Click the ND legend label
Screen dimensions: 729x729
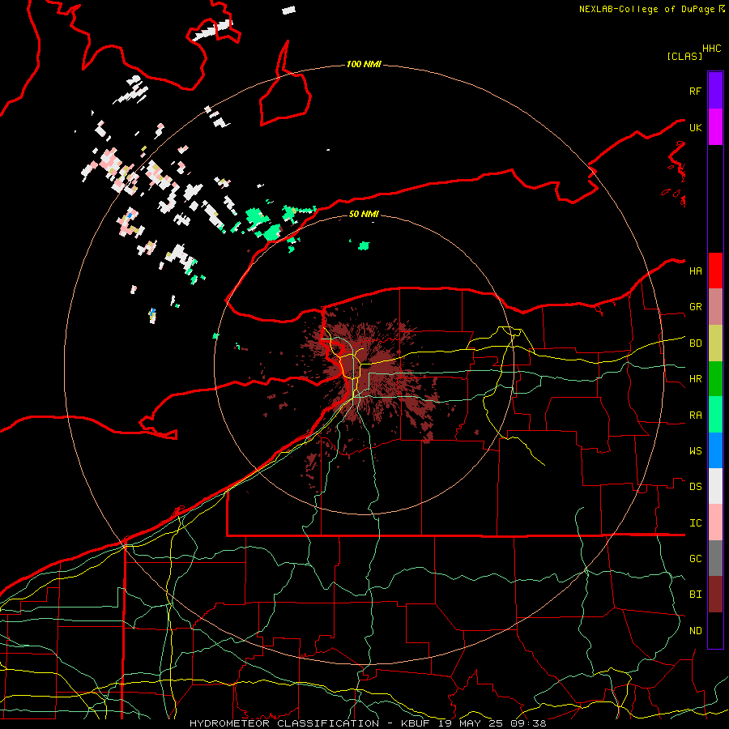point(695,631)
